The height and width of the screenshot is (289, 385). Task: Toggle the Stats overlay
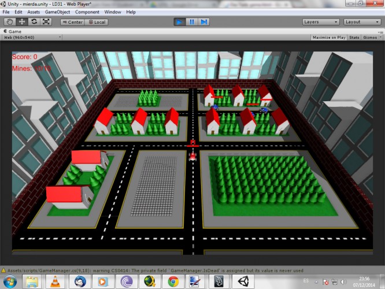[x=354, y=38]
